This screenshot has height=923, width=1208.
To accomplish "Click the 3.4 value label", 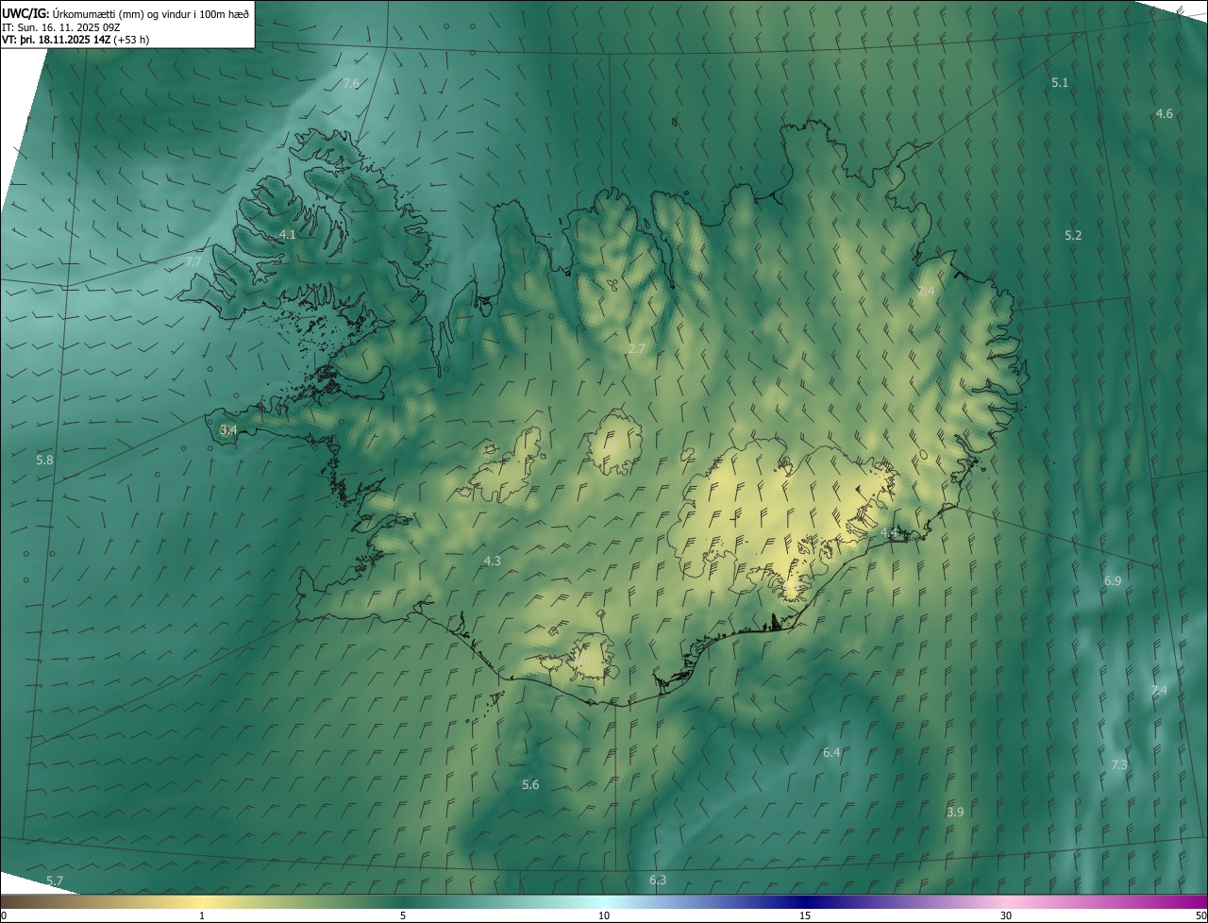I will tap(228, 429).
